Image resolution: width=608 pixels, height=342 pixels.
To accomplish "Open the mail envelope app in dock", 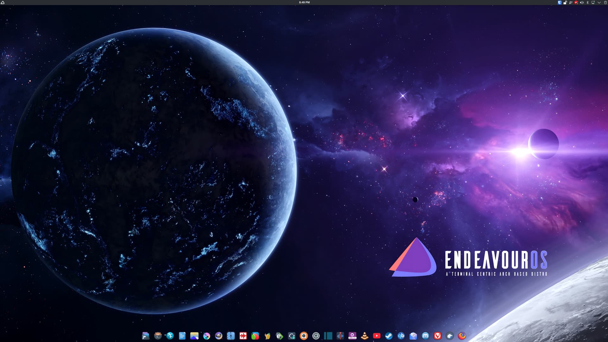I will click(413, 336).
